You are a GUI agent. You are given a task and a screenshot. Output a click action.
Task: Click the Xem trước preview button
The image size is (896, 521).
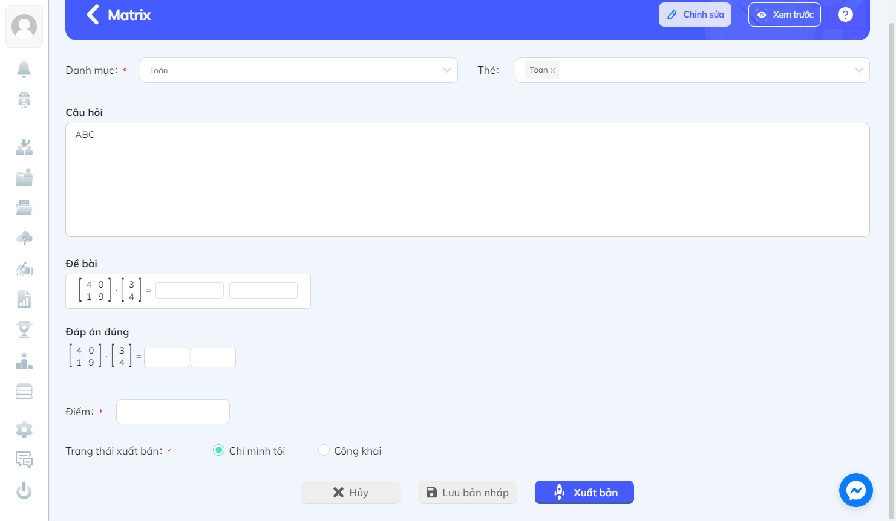(785, 15)
